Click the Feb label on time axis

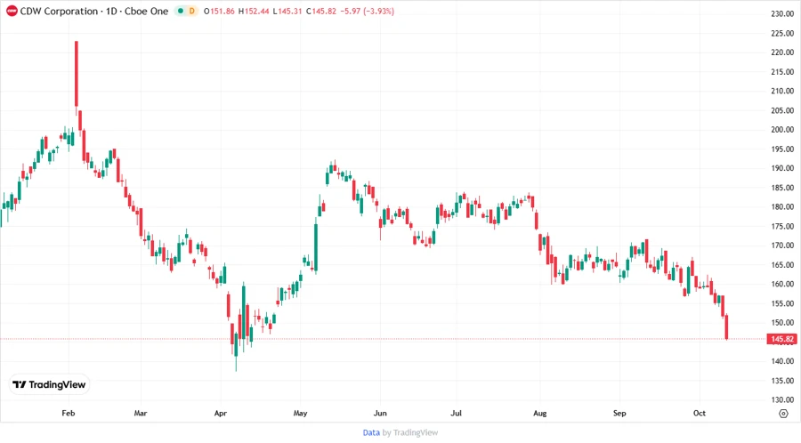(69, 413)
